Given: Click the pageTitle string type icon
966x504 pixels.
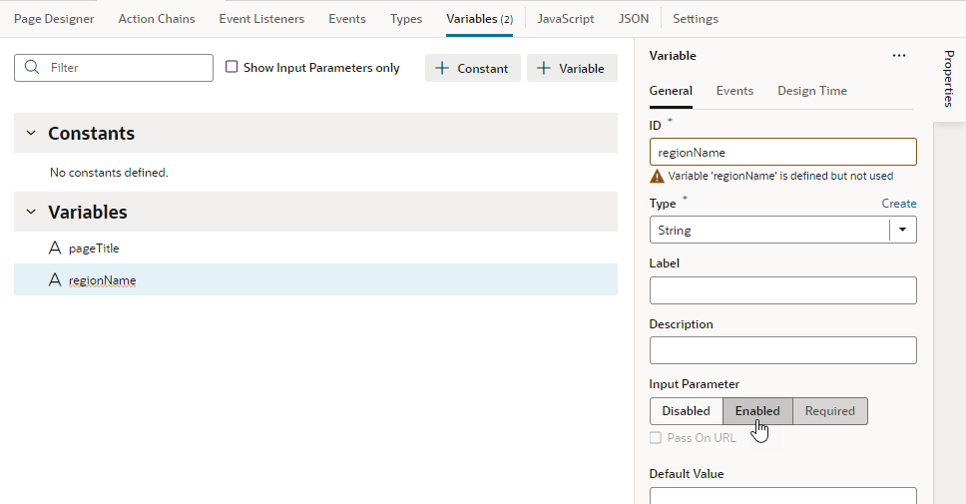Looking at the screenshot, I should 55,249.
